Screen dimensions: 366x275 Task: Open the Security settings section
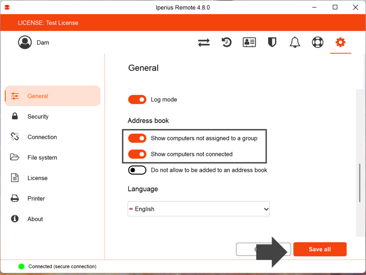[x=53, y=117]
